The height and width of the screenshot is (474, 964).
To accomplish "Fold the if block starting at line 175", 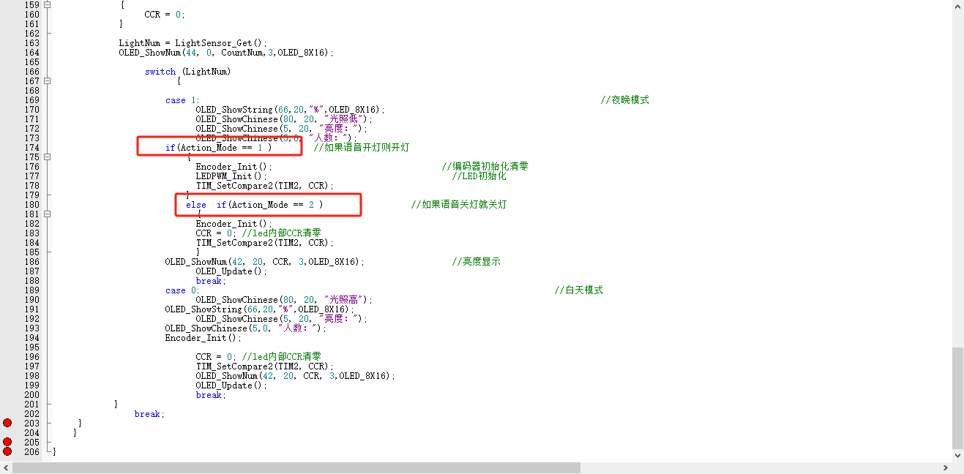I will point(46,157).
